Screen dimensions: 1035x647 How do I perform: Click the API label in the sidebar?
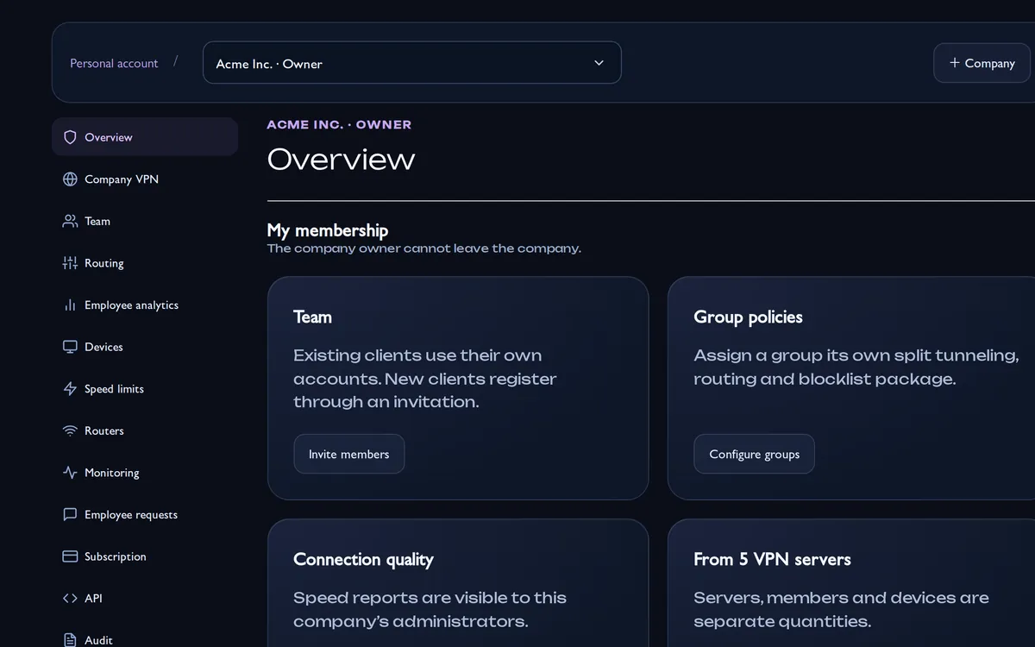point(93,599)
